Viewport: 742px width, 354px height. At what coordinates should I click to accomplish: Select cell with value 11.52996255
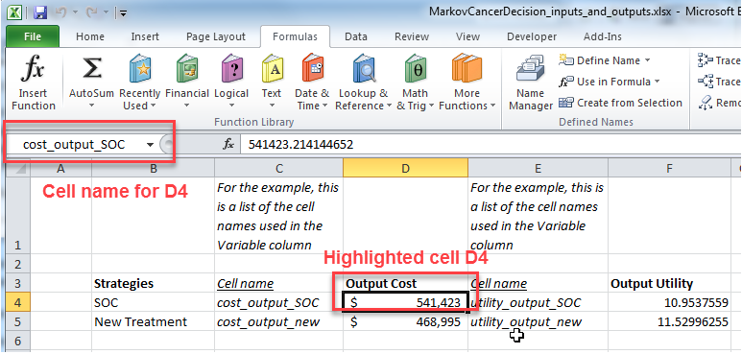click(x=669, y=321)
